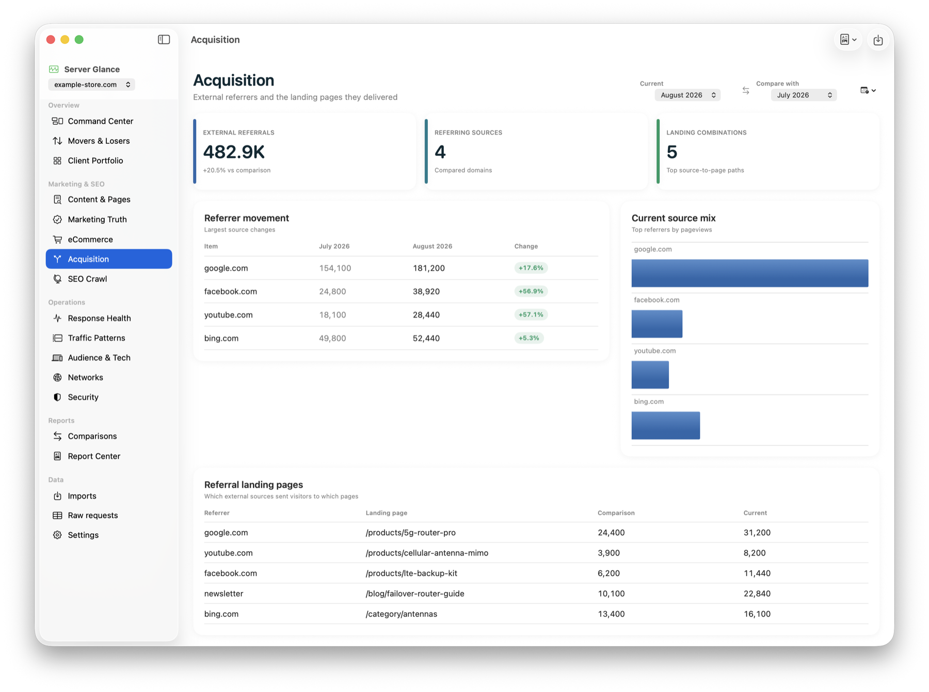929x692 pixels.
Task: Open eCommerce cart icon
Action: 57,239
